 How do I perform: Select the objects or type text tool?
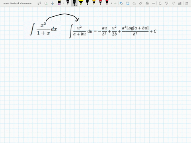[39, 3]
